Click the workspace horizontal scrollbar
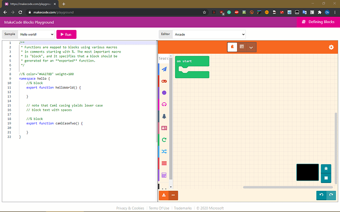The height and width of the screenshot is (212, 340). tap(288, 187)
